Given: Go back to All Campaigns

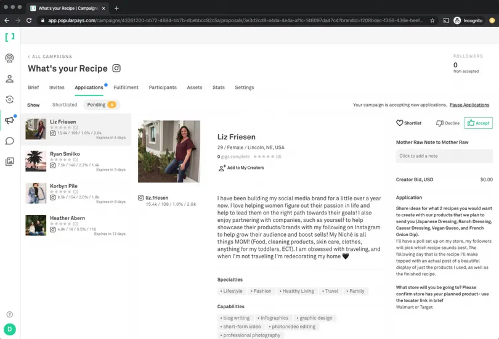Looking at the screenshot, I should (x=50, y=57).
